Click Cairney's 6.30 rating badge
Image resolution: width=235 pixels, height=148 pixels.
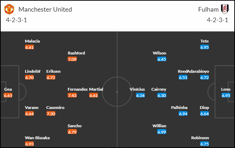162,95
